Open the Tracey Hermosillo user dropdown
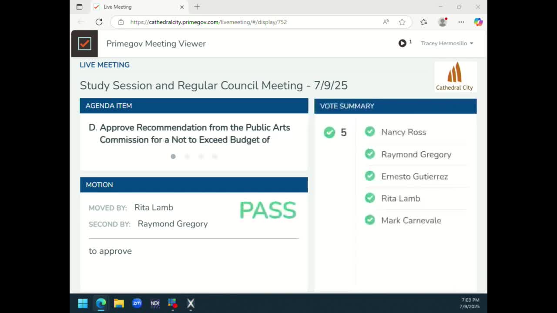 tap(447, 43)
